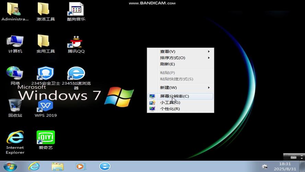Click the 排序方式(O) submenu arrow

click(209, 58)
